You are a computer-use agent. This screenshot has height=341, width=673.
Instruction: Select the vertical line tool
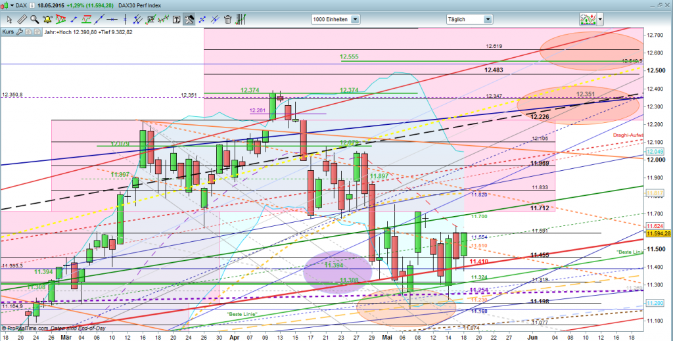click(125, 19)
